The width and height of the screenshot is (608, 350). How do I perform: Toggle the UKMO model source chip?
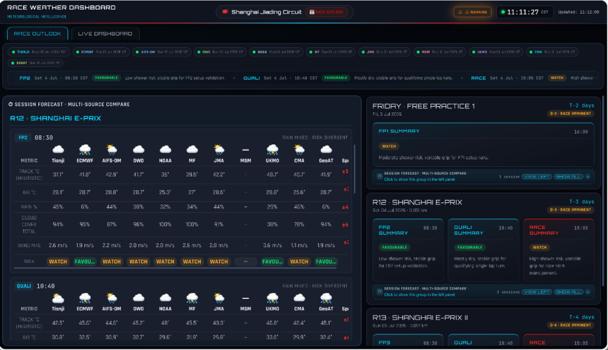click(496, 52)
